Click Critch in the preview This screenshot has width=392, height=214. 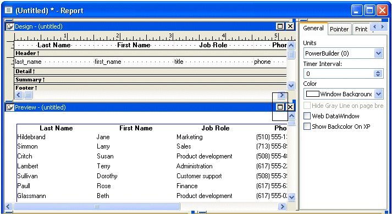click(25, 156)
